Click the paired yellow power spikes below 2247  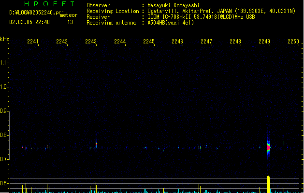(x=200, y=189)
